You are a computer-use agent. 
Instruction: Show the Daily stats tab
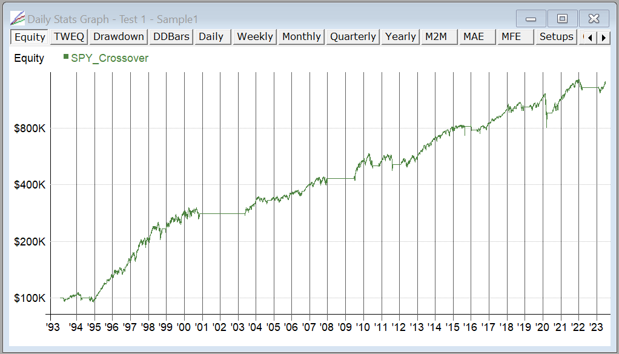(211, 37)
